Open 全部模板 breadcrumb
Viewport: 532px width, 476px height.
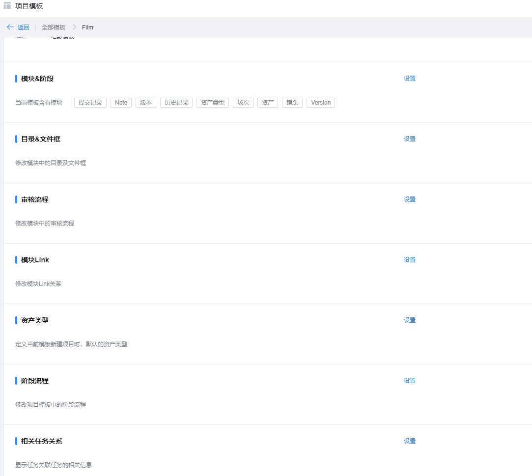[x=53, y=27]
